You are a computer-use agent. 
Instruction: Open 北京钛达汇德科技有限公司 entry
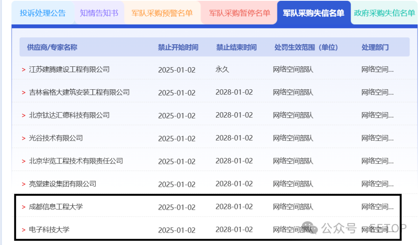69,115
